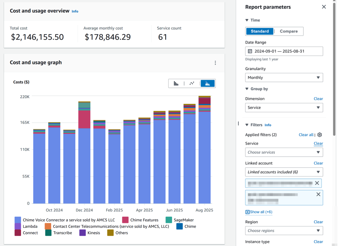Switch to the Compare tab

tap(288, 31)
